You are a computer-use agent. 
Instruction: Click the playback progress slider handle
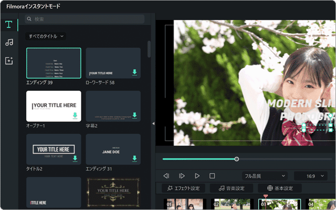[237, 159]
